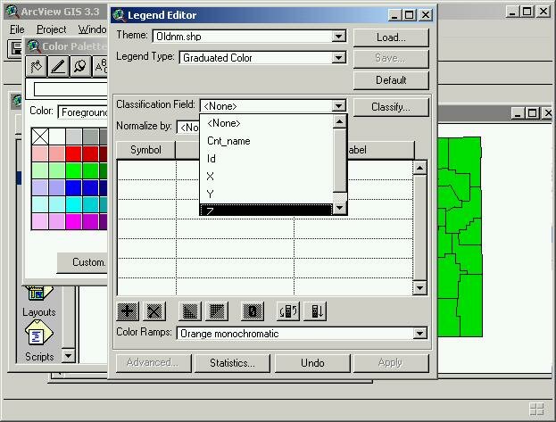The width and height of the screenshot is (556, 422).
Task: Select Y in the field list
Action: (x=267, y=194)
